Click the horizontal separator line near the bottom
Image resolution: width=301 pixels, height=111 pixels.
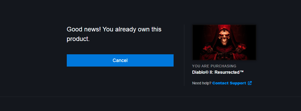click(151, 97)
